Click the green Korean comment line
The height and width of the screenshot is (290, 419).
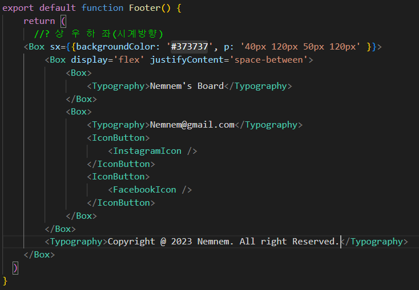pos(98,34)
